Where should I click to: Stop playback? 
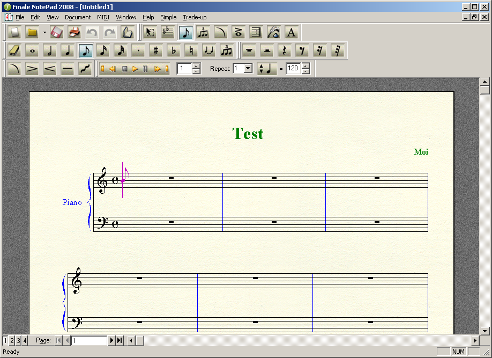click(124, 69)
